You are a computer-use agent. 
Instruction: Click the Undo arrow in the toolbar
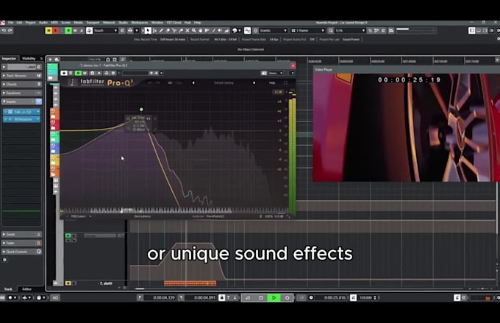(x=4, y=31)
